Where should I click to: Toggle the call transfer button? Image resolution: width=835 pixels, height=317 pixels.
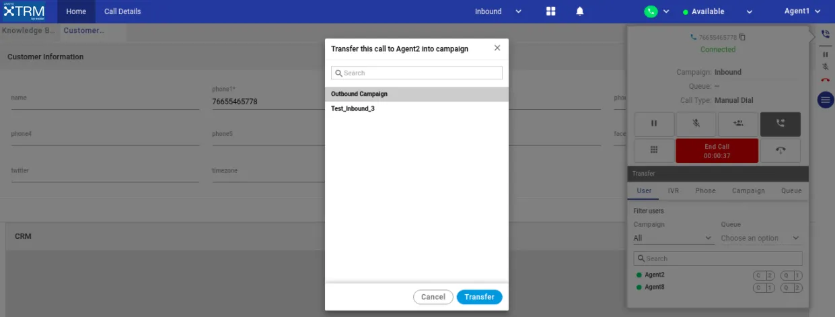[780, 123]
